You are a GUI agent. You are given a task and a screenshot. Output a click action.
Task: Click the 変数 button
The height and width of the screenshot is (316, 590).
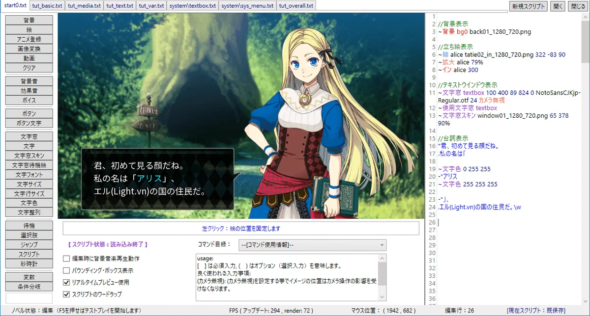29,278
